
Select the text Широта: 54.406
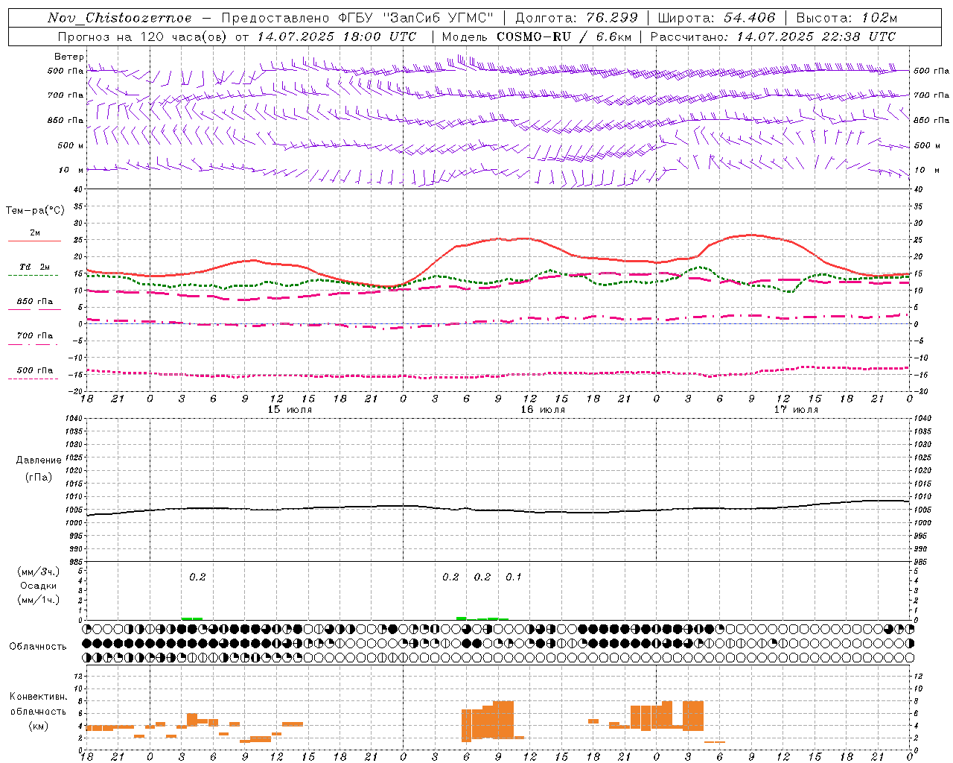(716, 18)
